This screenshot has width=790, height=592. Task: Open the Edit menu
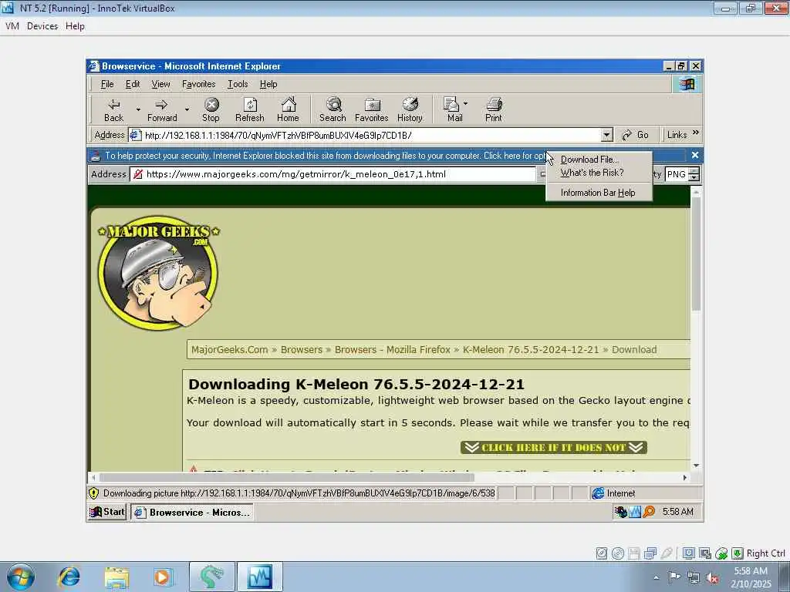coord(133,84)
